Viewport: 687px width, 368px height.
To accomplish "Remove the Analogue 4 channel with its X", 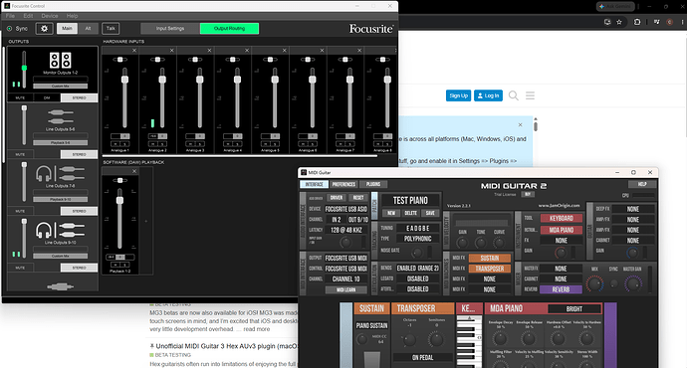I will 247,51.
